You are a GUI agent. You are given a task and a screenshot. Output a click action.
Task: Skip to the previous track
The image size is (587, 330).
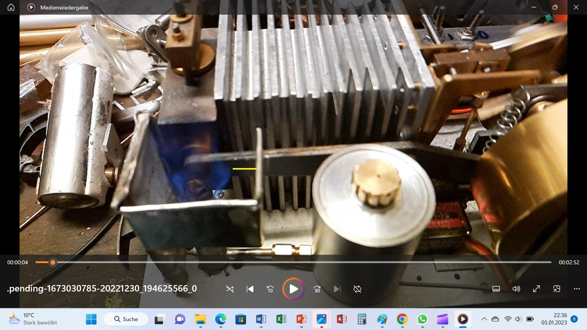[250, 289]
